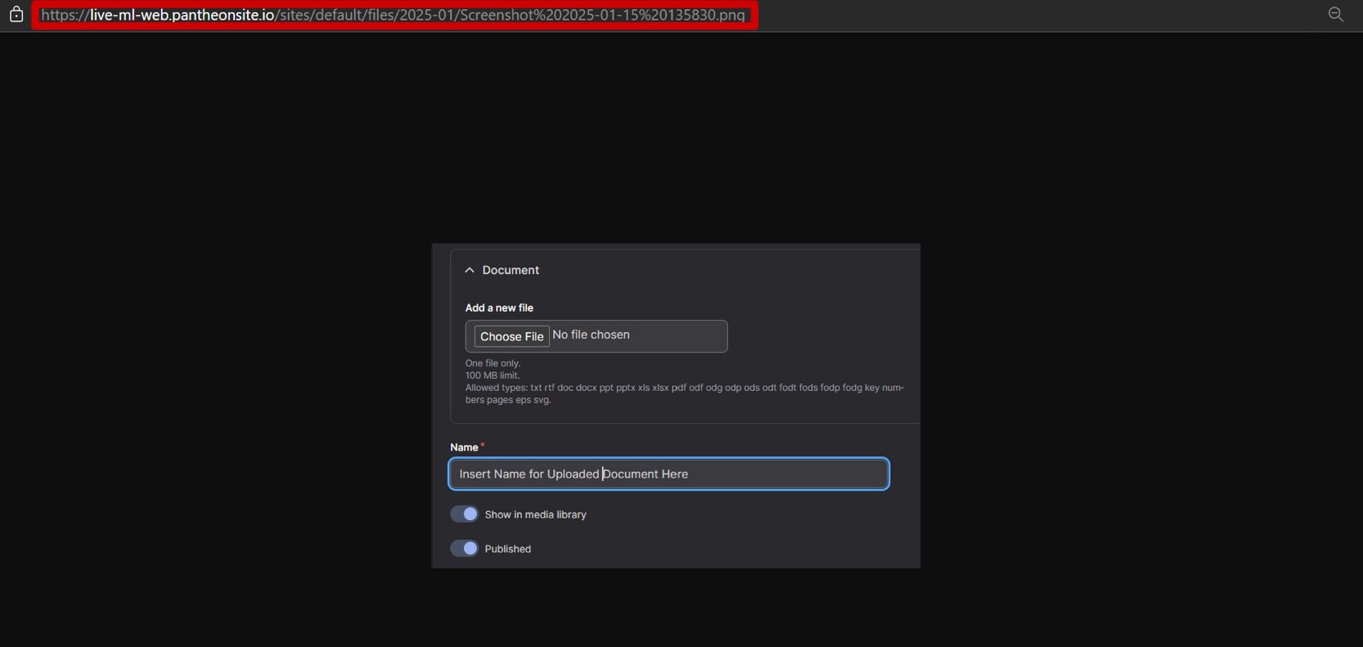Click the Name text field
This screenshot has height=647, width=1363.
[668, 474]
